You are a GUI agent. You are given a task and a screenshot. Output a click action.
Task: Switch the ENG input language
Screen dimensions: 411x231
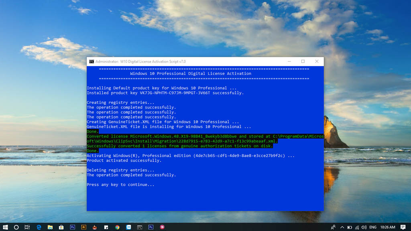click(x=373, y=227)
